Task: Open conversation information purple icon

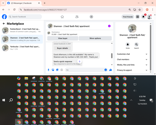Action: pyautogui.click(x=109, y=26)
